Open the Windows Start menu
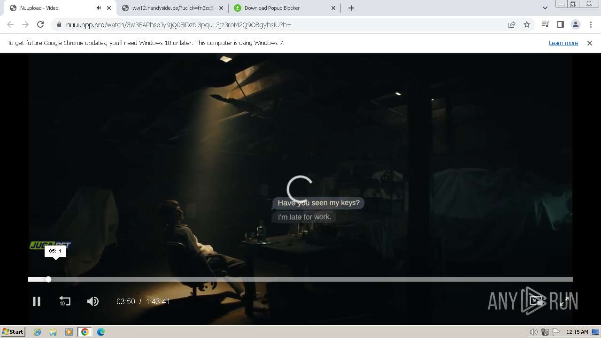The width and height of the screenshot is (601, 338). (x=13, y=331)
